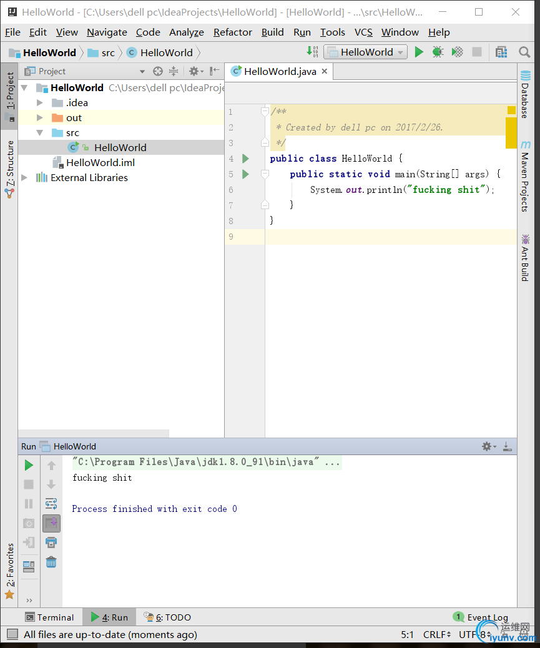Image resolution: width=540 pixels, height=648 pixels.
Task: Close the HelloWorld.java tab
Action: (325, 71)
